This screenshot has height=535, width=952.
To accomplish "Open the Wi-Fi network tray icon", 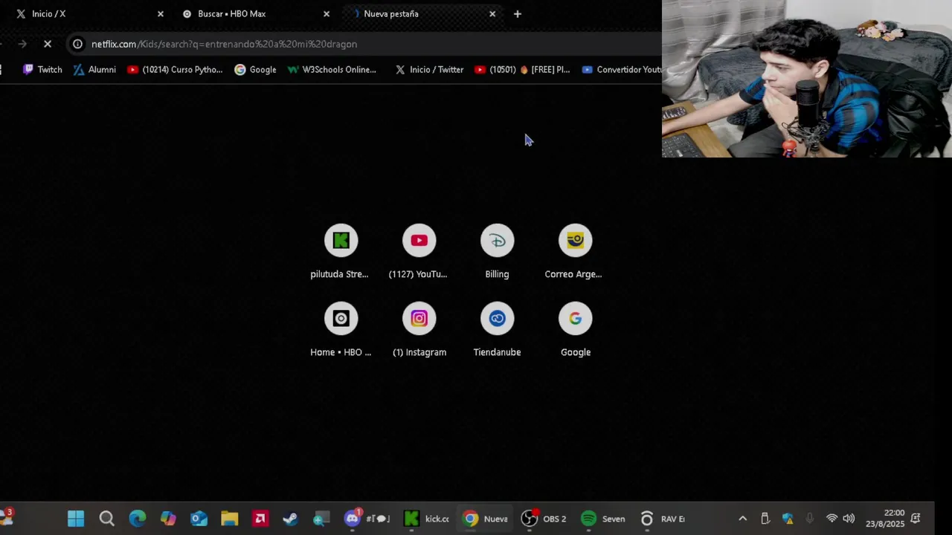I will click(x=832, y=519).
